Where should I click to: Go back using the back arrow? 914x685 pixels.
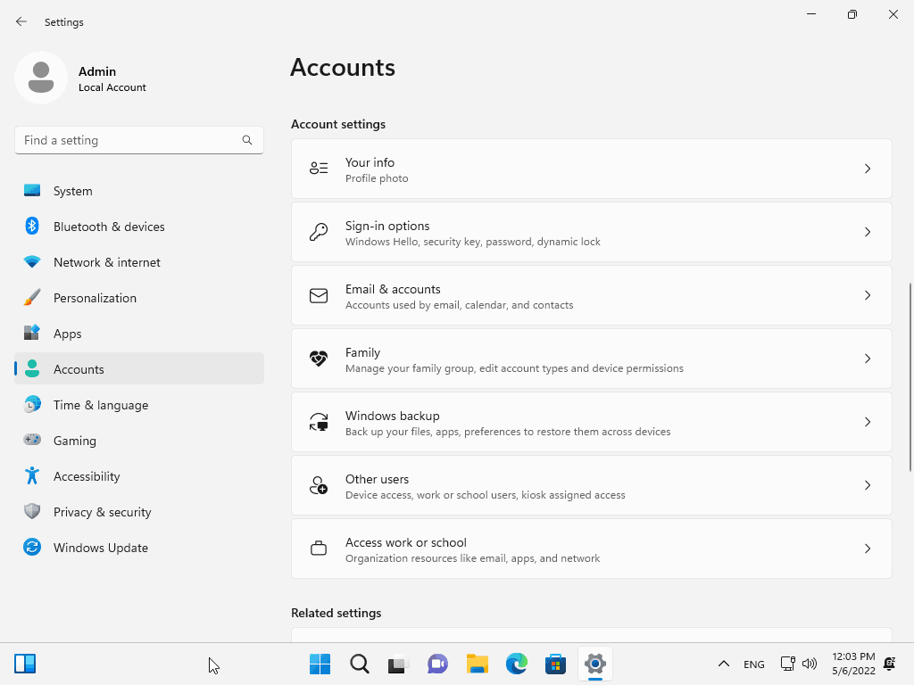(x=21, y=21)
